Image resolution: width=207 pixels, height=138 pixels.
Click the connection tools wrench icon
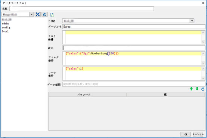click(38, 14)
